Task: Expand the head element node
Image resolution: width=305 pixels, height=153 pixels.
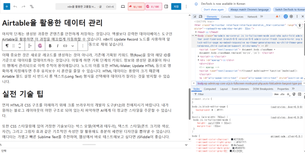Action: tap(196, 32)
